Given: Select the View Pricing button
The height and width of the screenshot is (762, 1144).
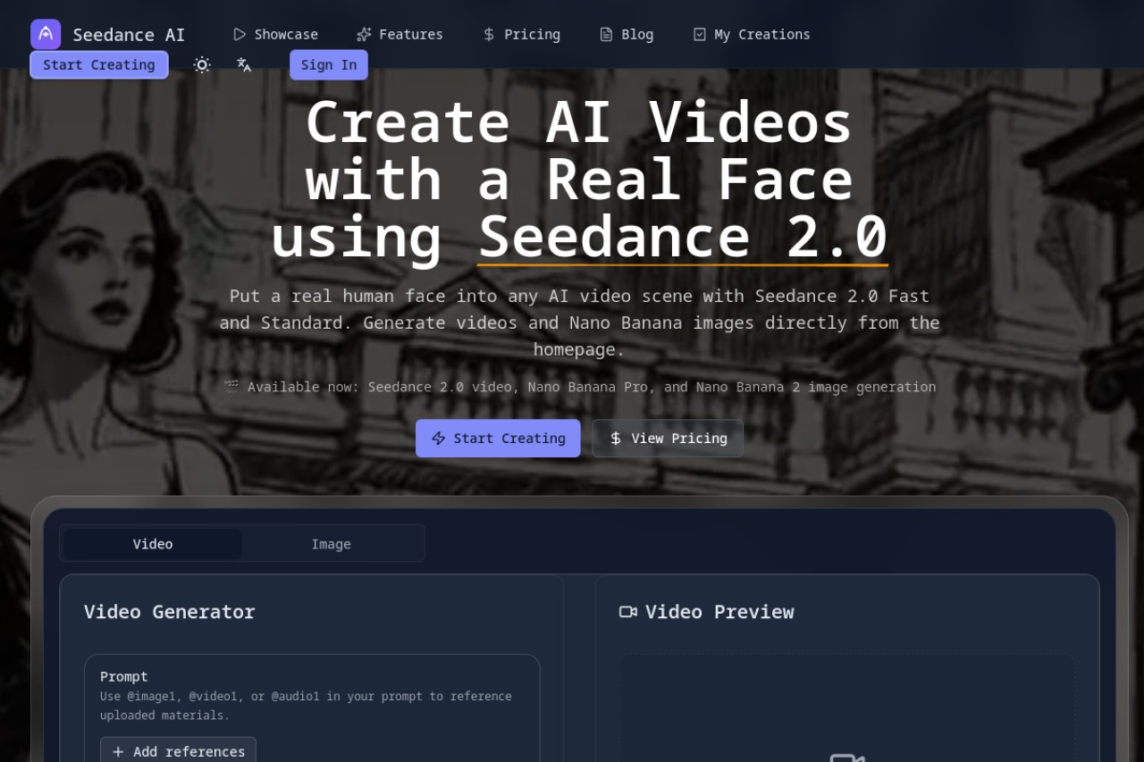Looking at the screenshot, I should pyautogui.click(x=668, y=438).
